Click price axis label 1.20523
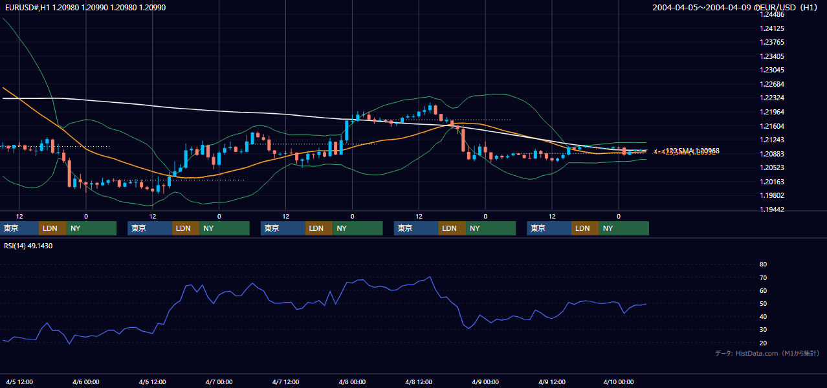Screen dimensions: 827x388 pyautogui.click(x=773, y=167)
